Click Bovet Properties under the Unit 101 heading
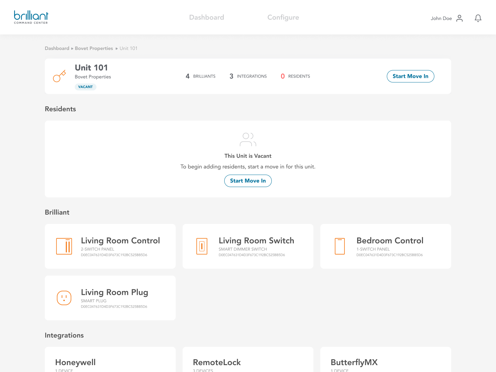 pos(93,77)
